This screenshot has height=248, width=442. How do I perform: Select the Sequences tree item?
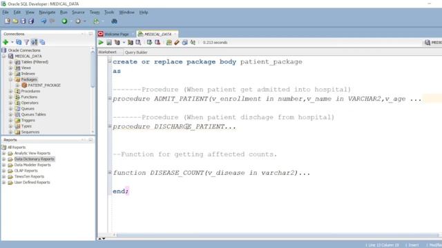coord(30,132)
